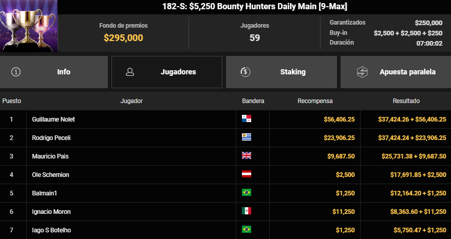Click the trophies tournament thumbnail
Image resolution: width=451 pixels, height=239 pixels.
29,26
